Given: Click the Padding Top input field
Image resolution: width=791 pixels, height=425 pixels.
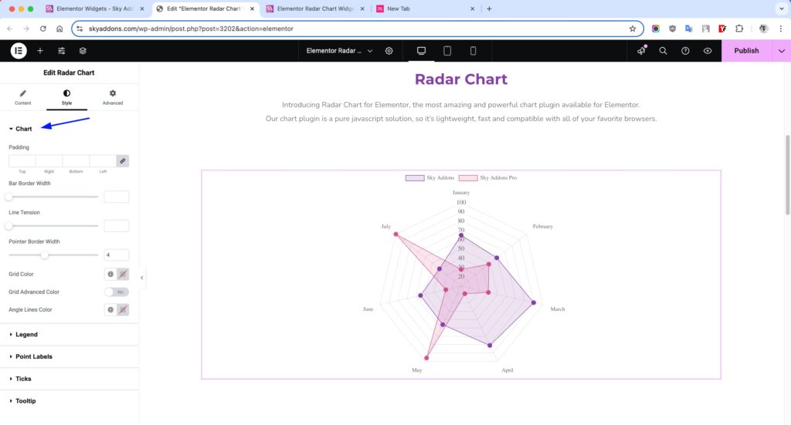Looking at the screenshot, I should (x=22, y=161).
